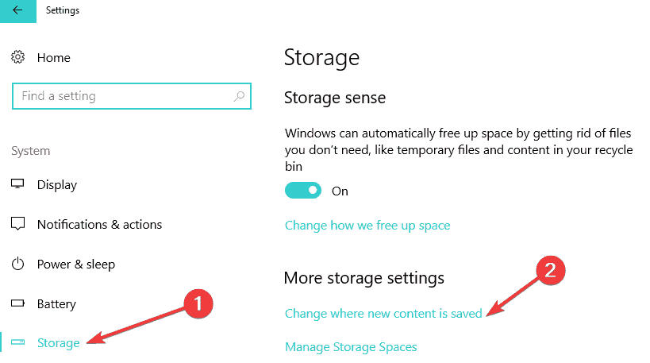Click the Power & sleep icon
This screenshot has height=363, width=650.
coord(18,265)
